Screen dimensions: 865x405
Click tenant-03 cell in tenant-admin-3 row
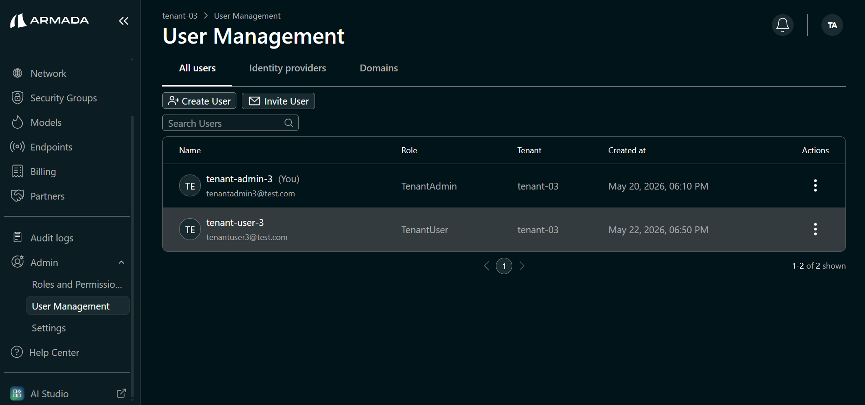[538, 186]
